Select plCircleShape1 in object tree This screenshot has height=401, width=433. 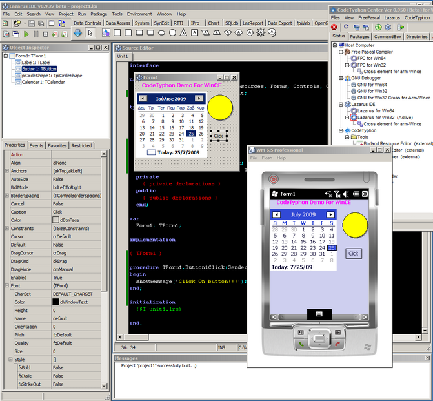(52, 76)
